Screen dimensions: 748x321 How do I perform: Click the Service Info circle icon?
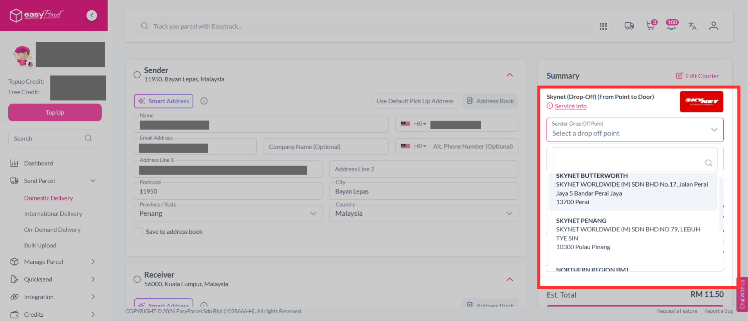click(x=550, y=106)
